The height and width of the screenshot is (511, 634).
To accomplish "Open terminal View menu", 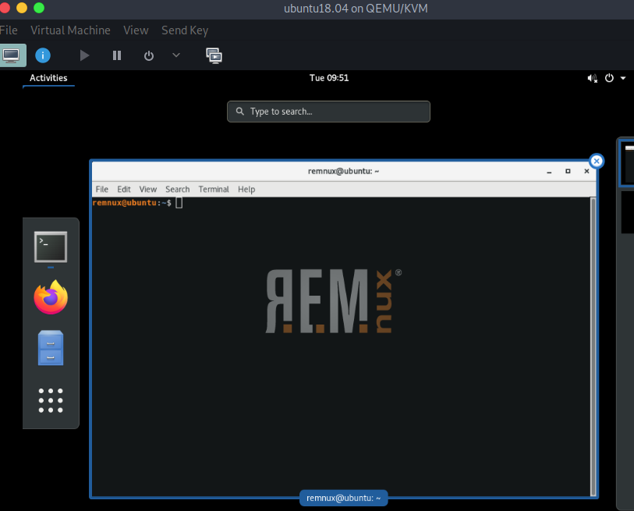I will [148, 190].
